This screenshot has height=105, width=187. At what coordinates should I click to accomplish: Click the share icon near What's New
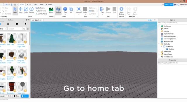pyautogui.click(x=178, y=5)
